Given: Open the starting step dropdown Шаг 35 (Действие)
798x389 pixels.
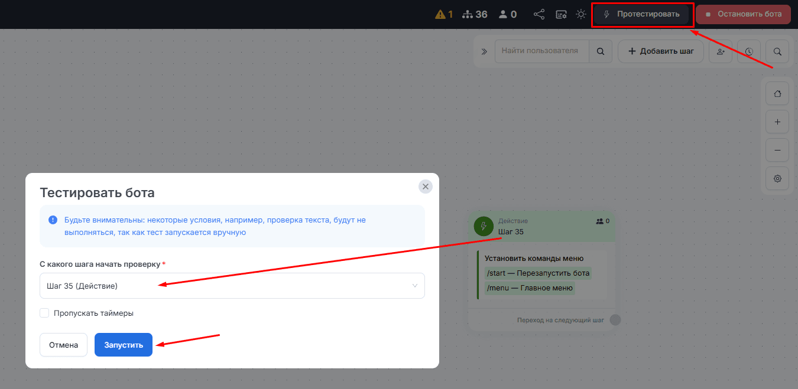Looking at the screenshot, I should 232,286.
